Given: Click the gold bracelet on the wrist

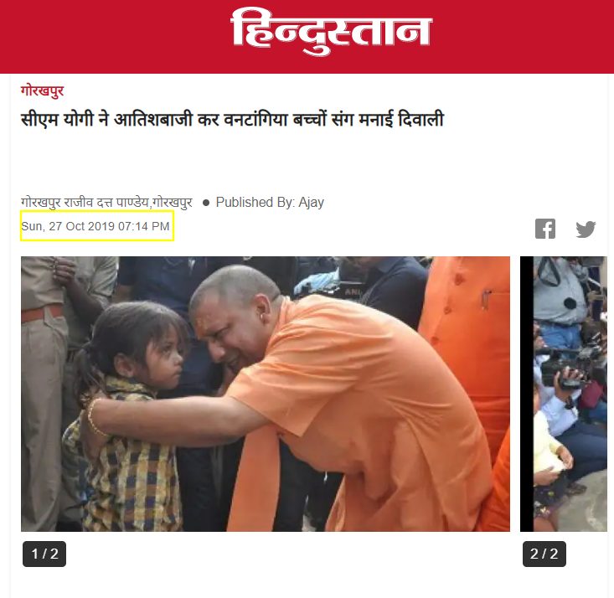Looking at the screenshot, I should (x=95, y=417).
